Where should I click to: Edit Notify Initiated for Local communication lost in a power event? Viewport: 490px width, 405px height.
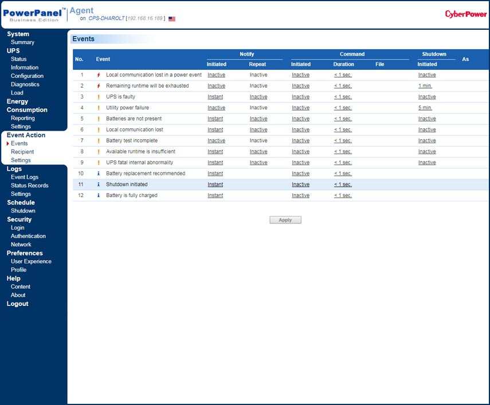pos(216,75)
